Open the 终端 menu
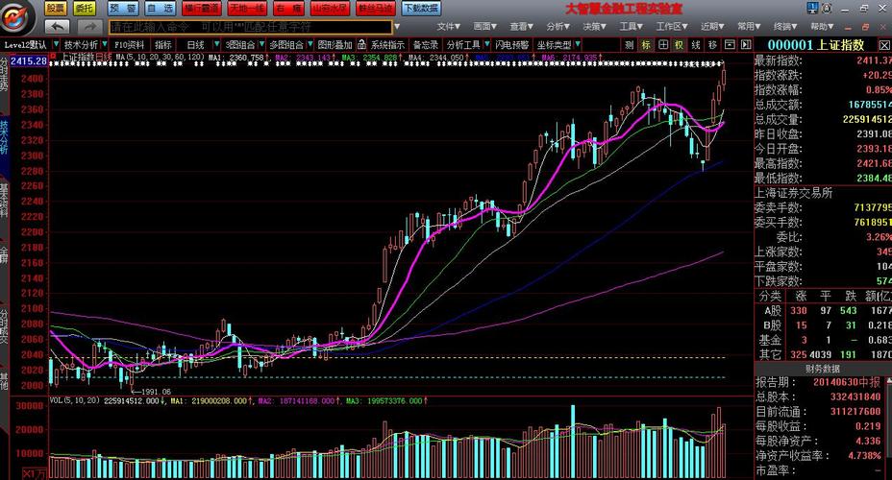 (x=785, y=27)
